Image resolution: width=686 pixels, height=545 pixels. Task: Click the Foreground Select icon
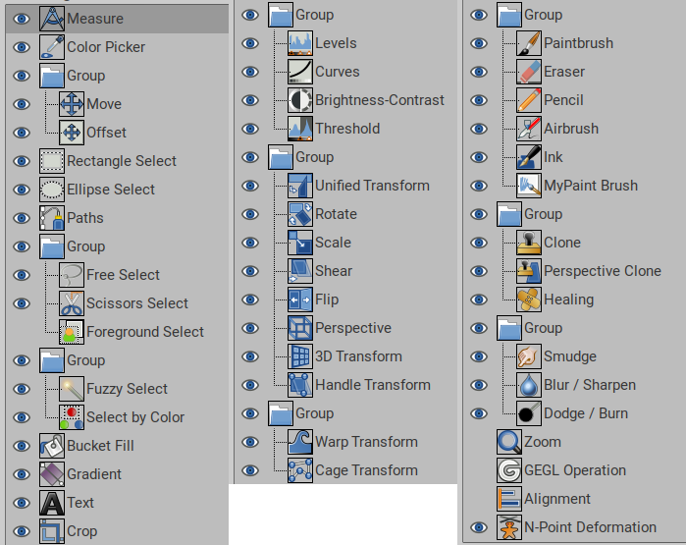click(x=72, y=332)
